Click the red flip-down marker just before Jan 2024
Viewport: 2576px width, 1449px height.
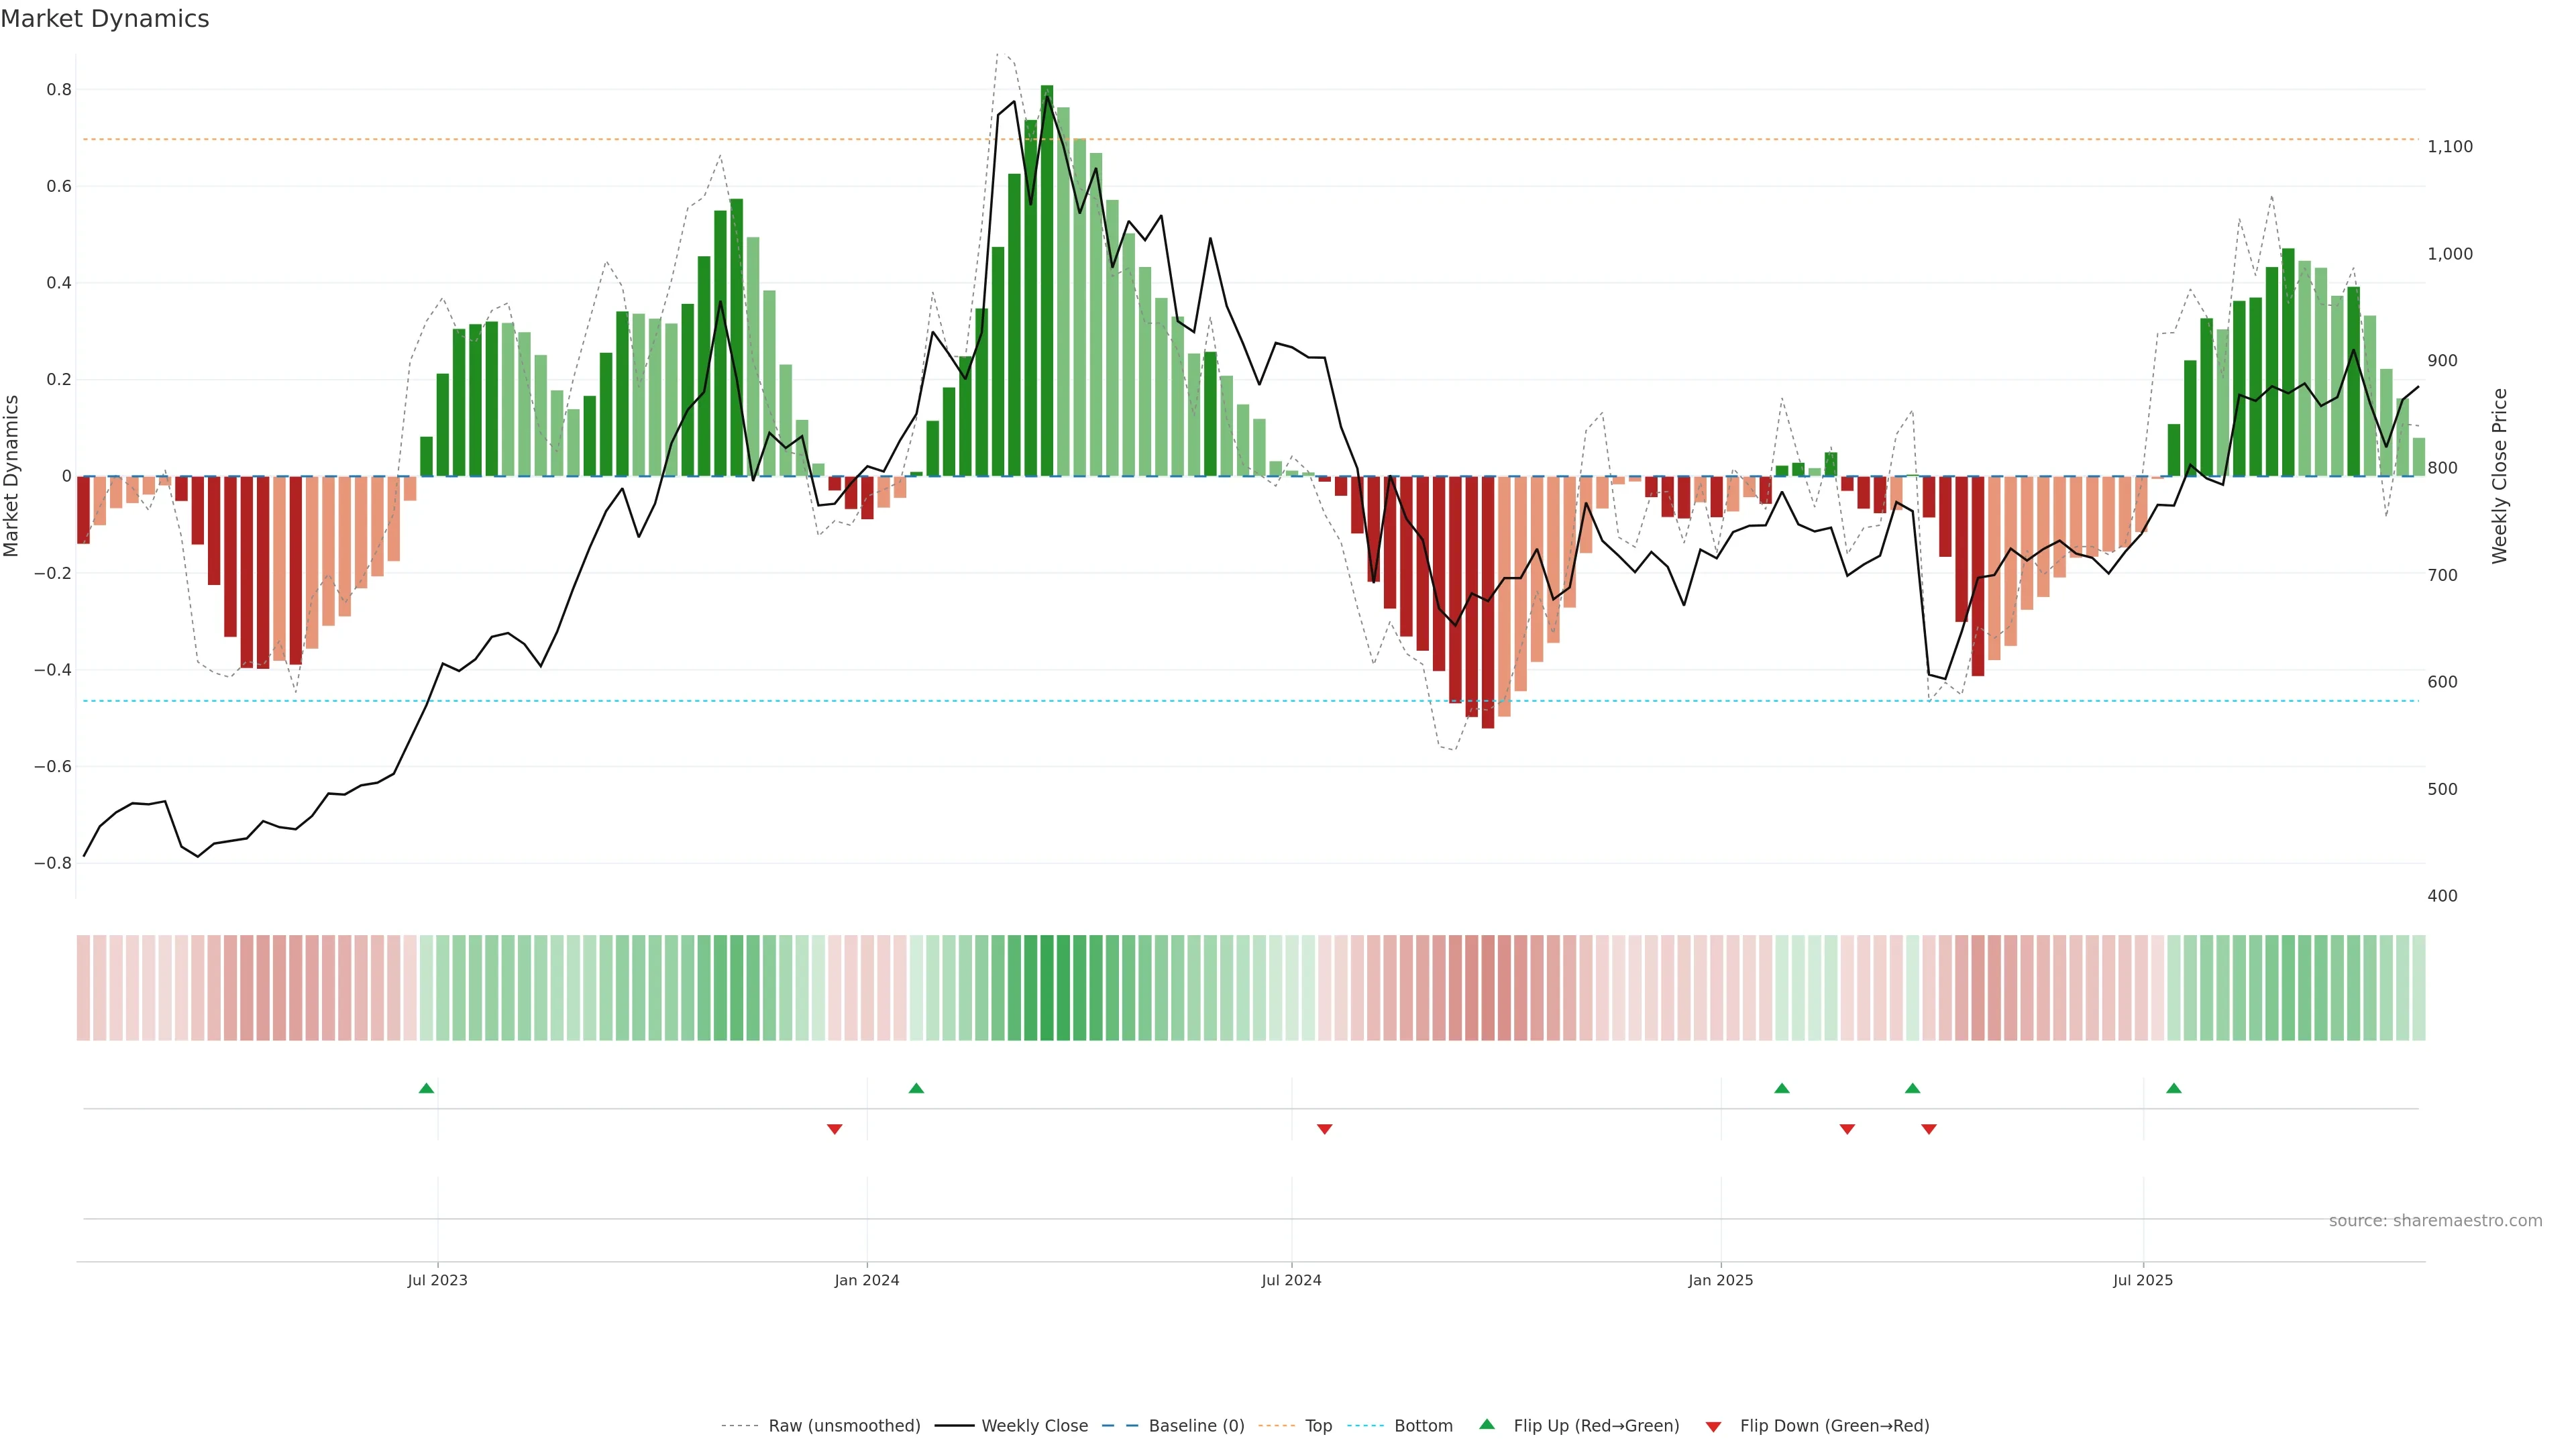pyautogui.click(x=834, y=1129)
